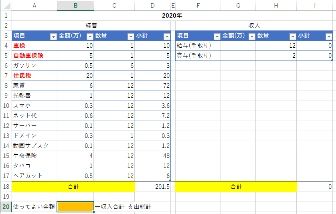The width and height of the screenshot is (336, 214).
Task: Click the yellow expense 合計 cell
Action: (x=73, y=187)
